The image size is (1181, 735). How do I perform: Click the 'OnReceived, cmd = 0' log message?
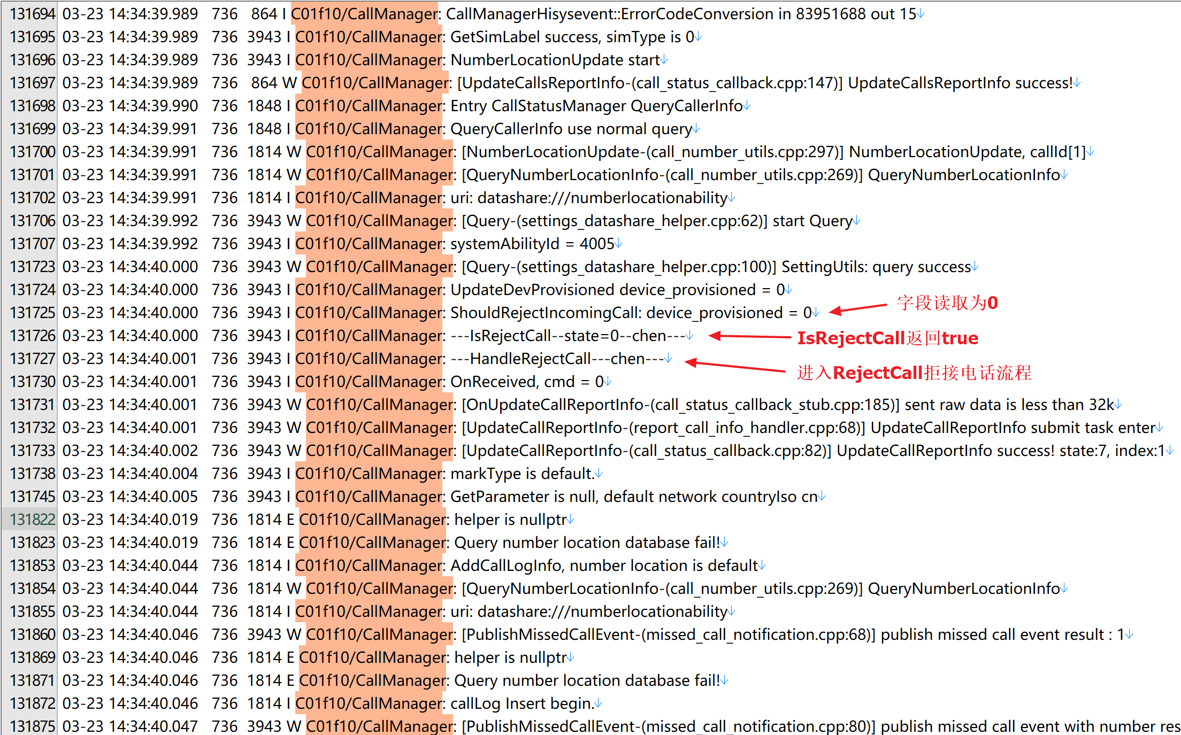527,382
